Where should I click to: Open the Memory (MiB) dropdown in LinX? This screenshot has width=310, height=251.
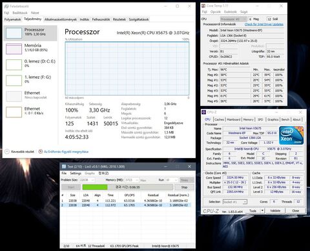coord(132,180)
